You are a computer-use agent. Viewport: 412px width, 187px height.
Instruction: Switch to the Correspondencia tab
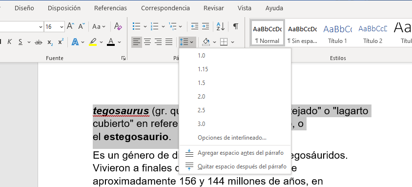pyautogui.click(x=165, y=8)
